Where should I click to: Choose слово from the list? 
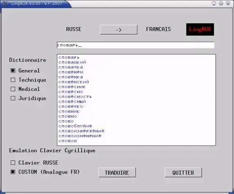pos(66,121)
